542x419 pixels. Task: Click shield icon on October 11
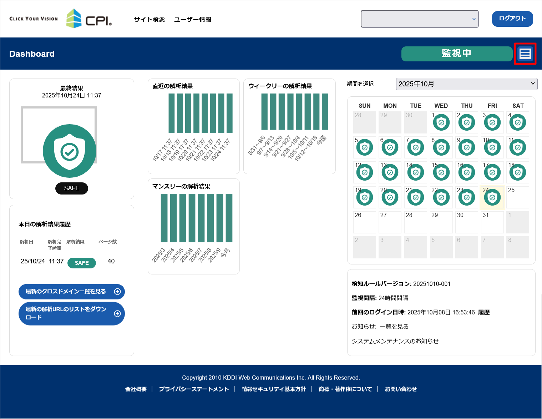pyautogui.click(x=518, y=147)
